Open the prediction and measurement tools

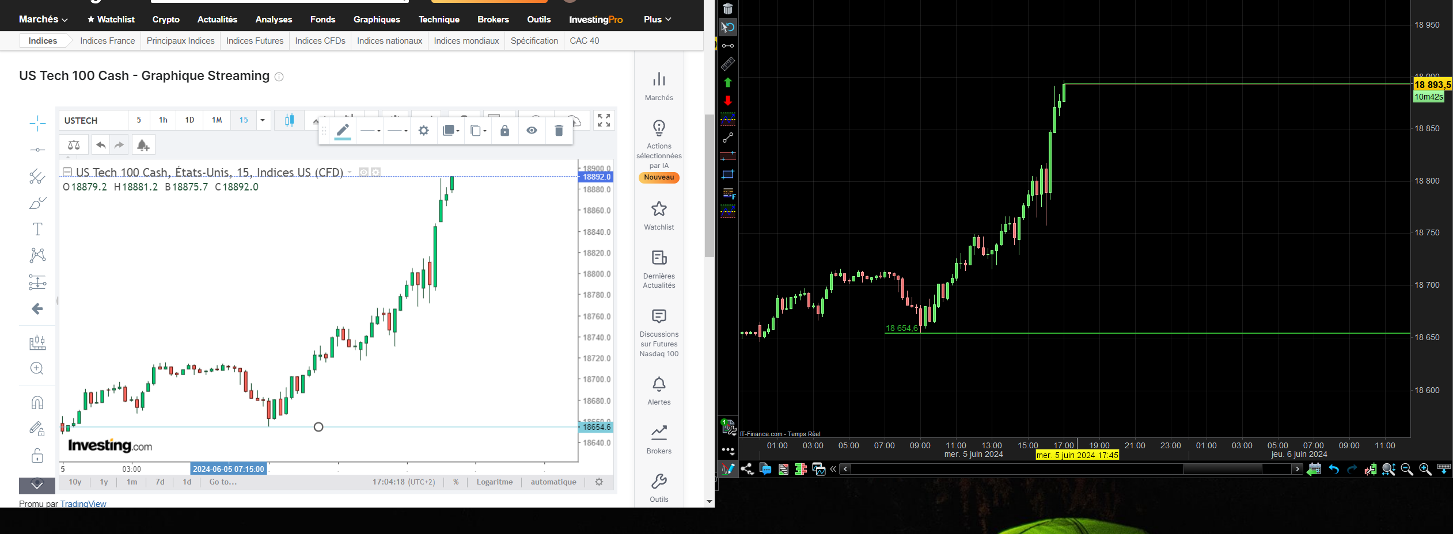37,282
